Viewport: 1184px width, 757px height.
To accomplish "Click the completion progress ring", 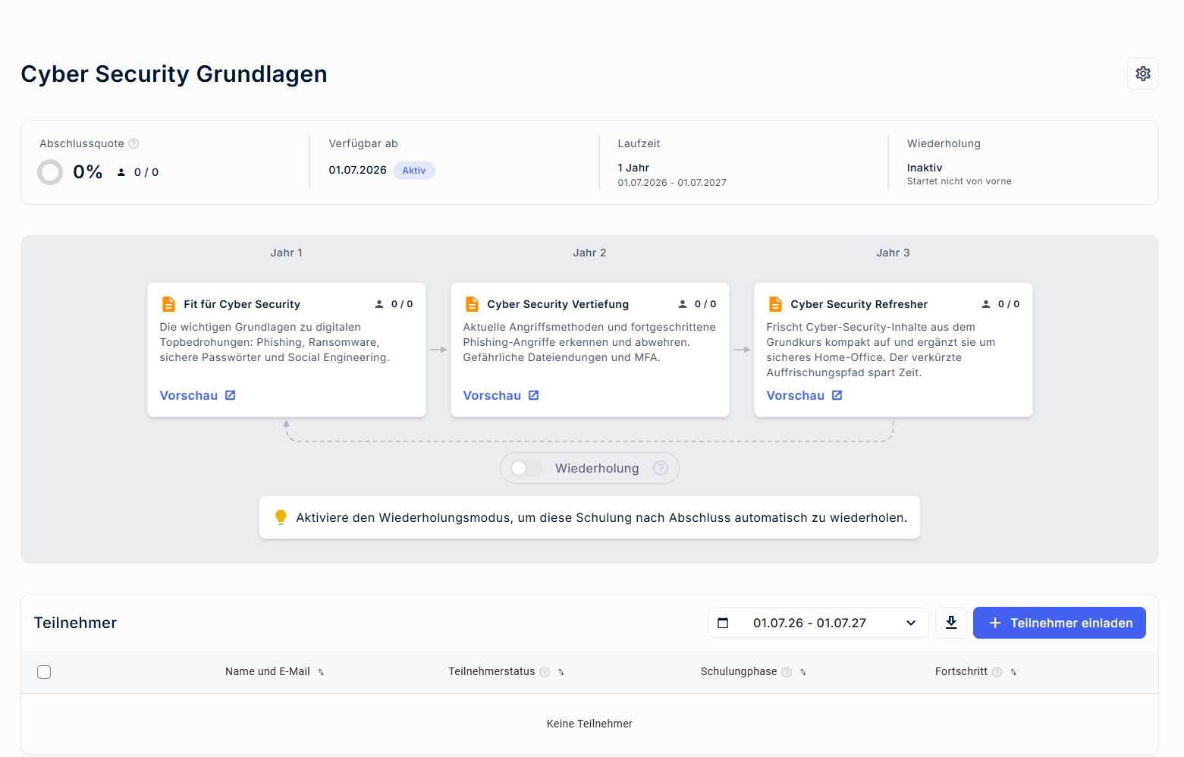I will click(x=50, y=172).
